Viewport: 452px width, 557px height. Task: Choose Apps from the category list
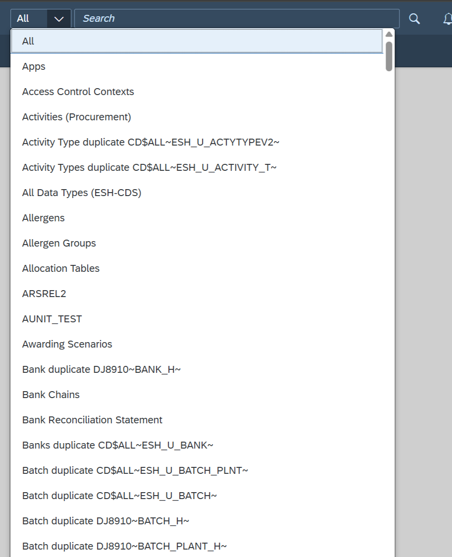(197, 66)
